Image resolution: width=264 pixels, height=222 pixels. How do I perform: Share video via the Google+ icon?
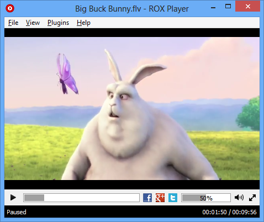coord(160,198)
